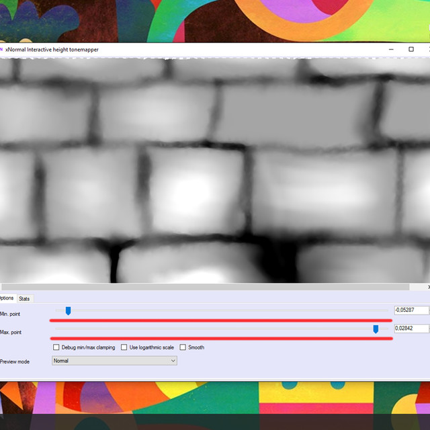Click the height map preview image
Screen dimensions: 430x430
pos(215,171)
